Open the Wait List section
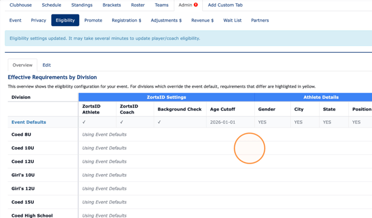This screenshot has height=218, width=372. coord(232,21)
